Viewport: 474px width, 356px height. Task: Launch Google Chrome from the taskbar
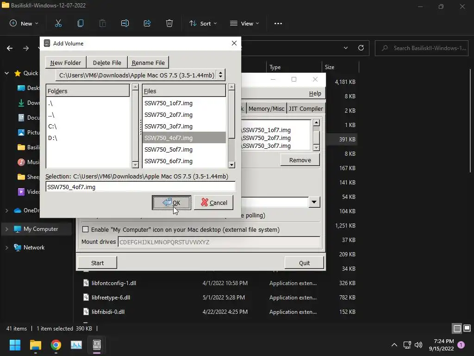click(x=56, y=345)
